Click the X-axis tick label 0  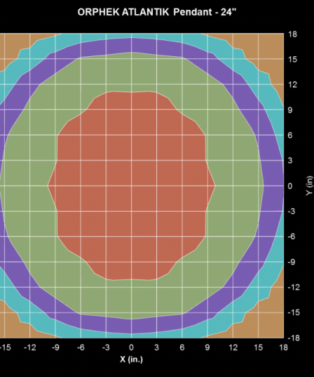131,347
